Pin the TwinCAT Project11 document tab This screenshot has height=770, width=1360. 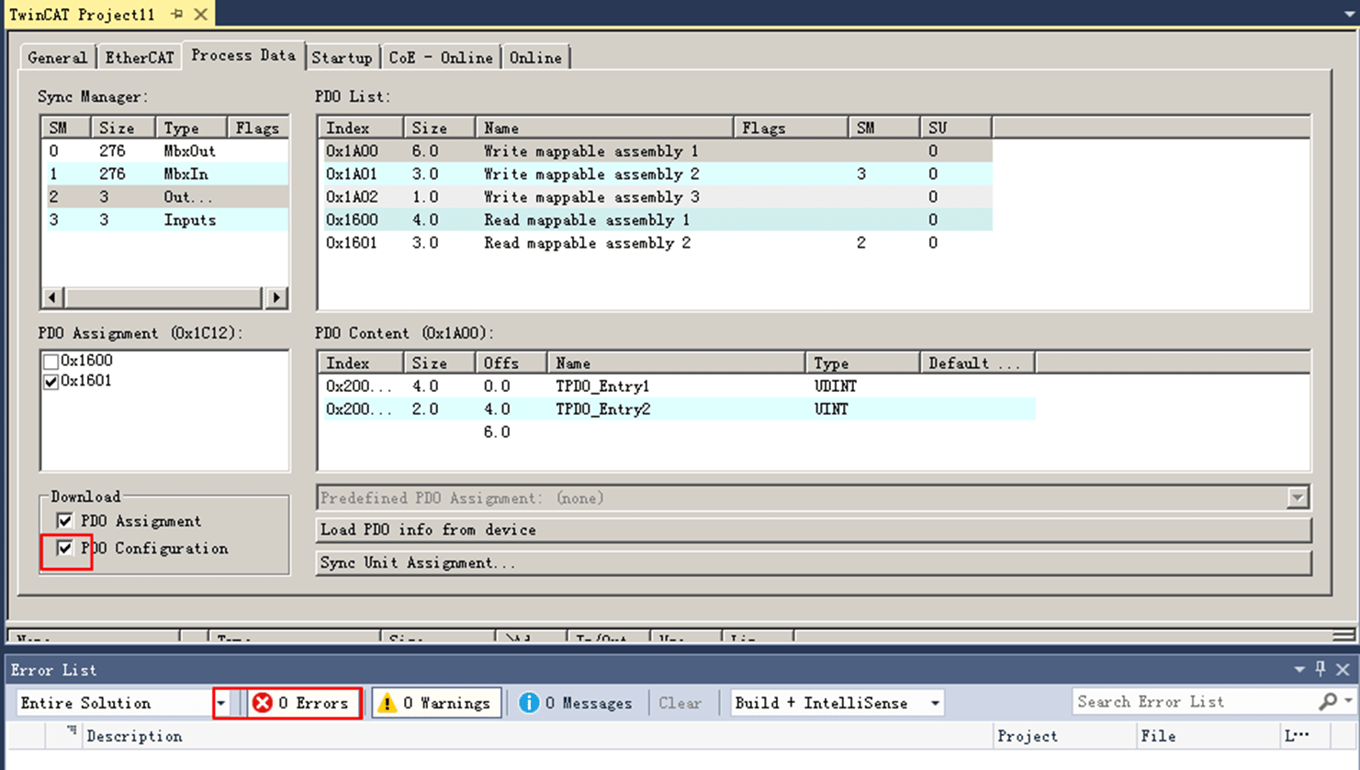pyautogui.click(x=177, y=15)
